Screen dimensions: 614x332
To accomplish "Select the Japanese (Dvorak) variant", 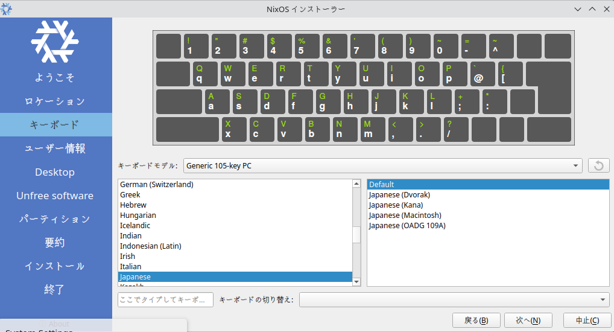I will [x=488, y=194].
